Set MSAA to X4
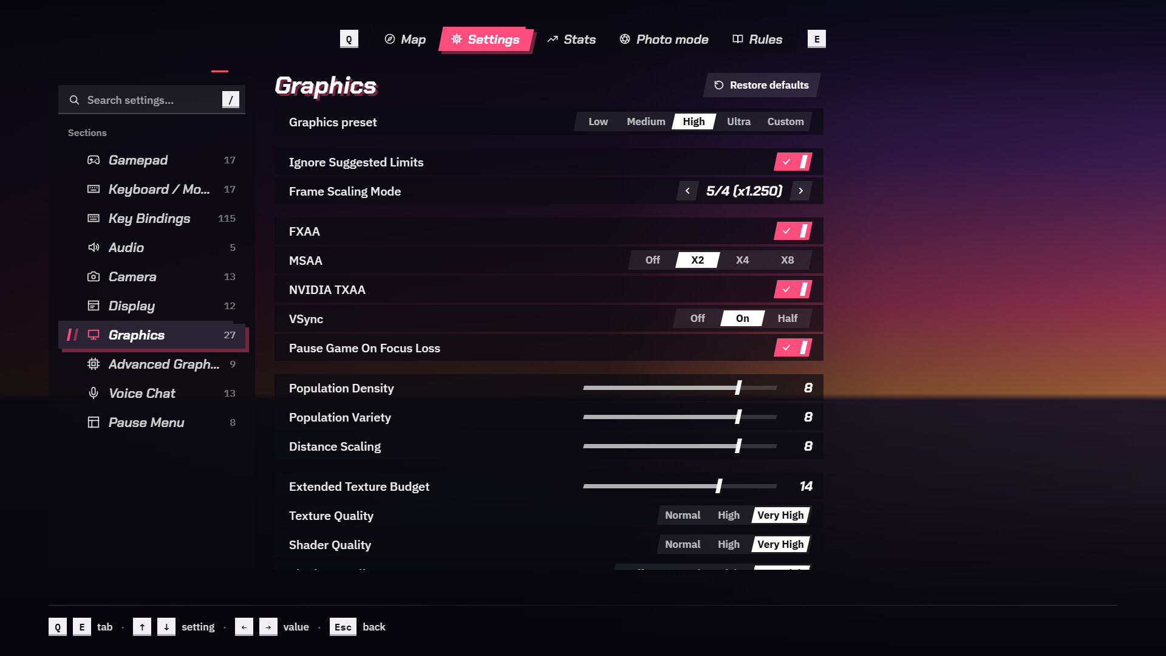Screen dimensions: 1166x656 click(x=742, y=260)
